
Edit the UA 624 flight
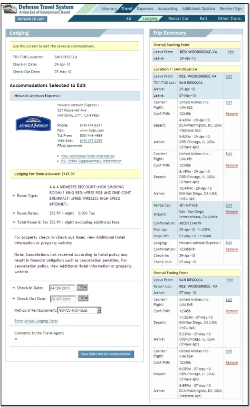tap(229, 351)
